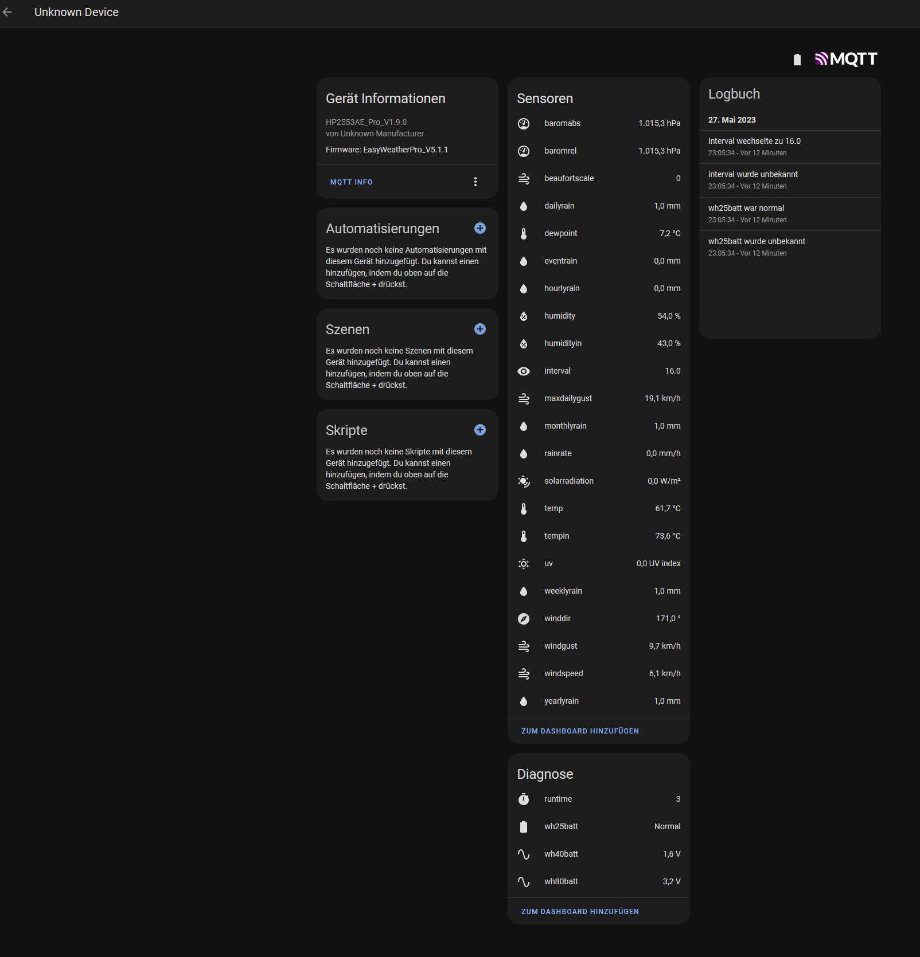Select the maxdailygust wind icon
Image resolution: width=920 pixels, height=957 pixels.
(524, 398)
